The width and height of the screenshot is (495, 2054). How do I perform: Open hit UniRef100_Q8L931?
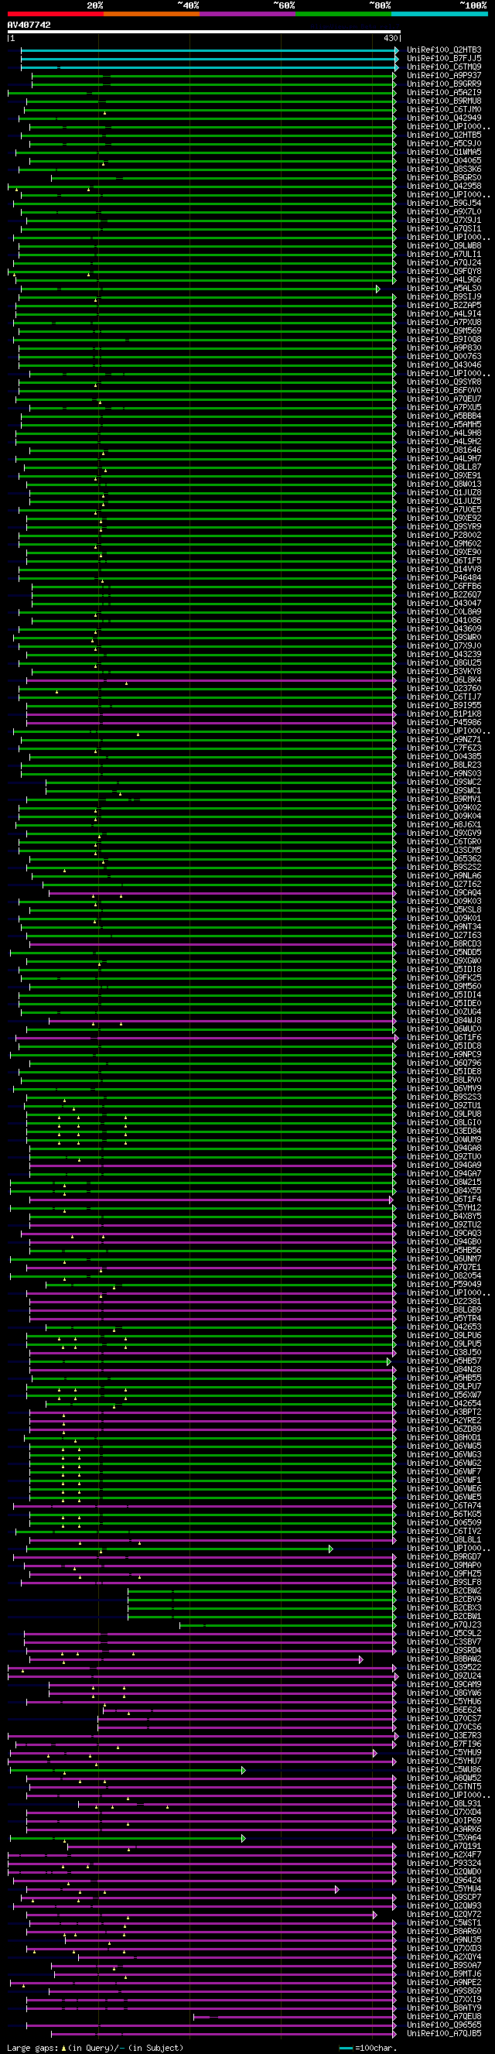pos(444,1803)
